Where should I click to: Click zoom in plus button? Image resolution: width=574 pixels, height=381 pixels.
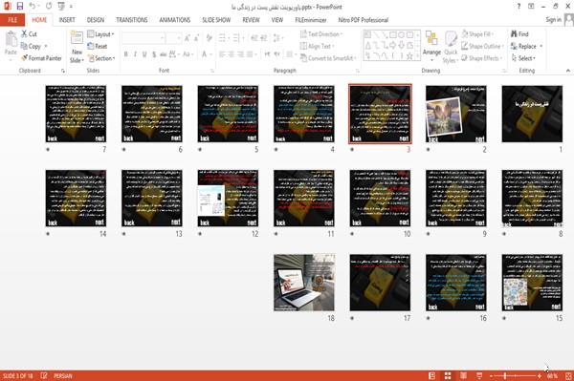click(x=540, y=375)
